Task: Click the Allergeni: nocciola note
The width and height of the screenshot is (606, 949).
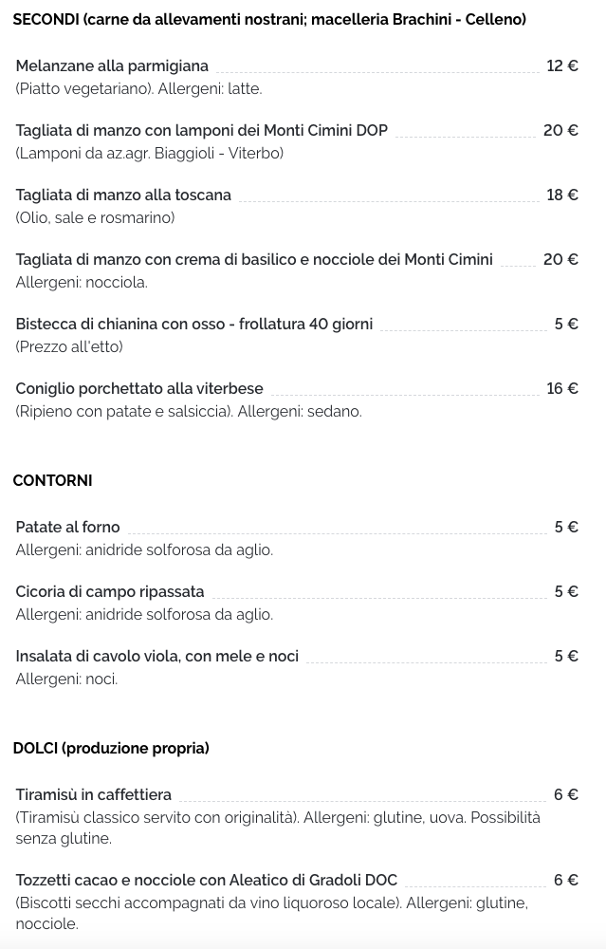Action: (x=82, y=283)
